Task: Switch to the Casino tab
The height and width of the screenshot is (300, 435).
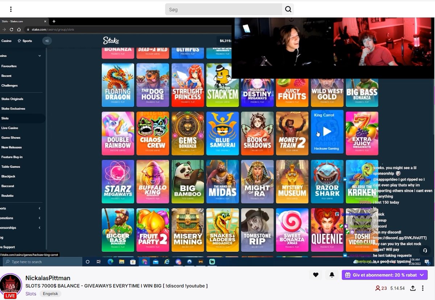Action: point(6,41)
